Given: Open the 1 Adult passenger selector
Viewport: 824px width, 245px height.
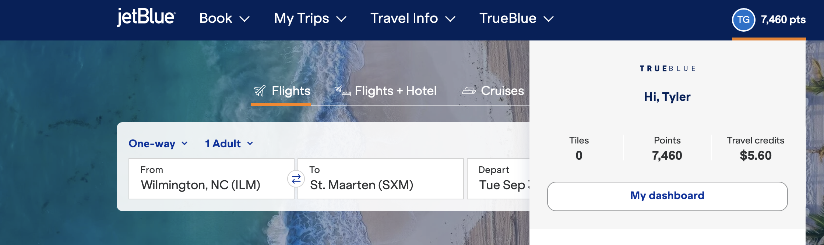Looking at the screenshot, I should point(229,143).
